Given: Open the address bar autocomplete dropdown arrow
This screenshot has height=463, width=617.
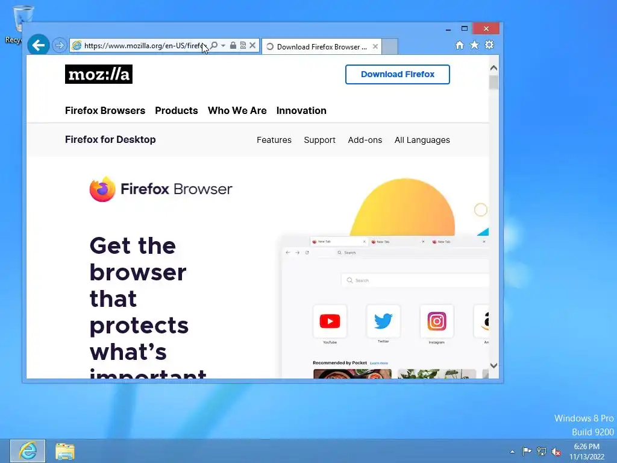Looking at the screenshot, I should (x=223, y=46).
